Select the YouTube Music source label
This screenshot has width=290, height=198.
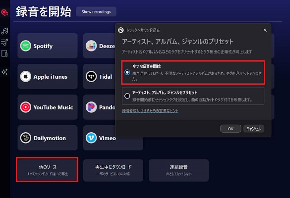pyautogui.click(x=53, y=107)
